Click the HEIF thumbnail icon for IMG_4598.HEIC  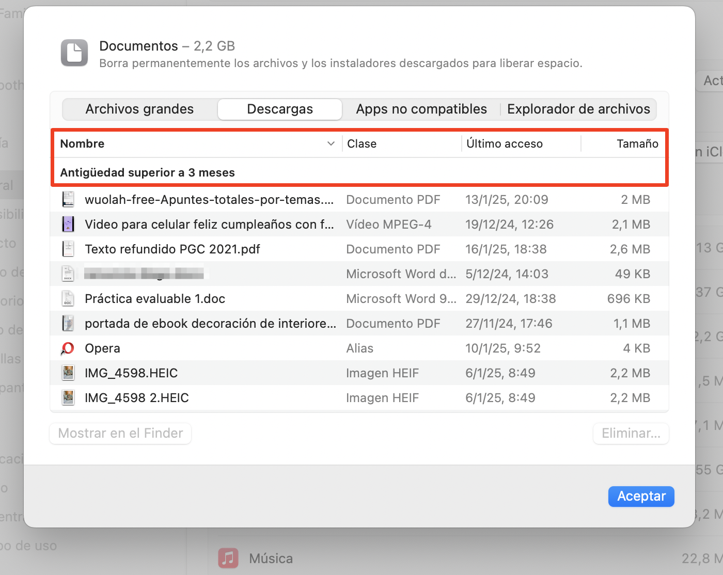pyautogui.click(x=68, y=373)
